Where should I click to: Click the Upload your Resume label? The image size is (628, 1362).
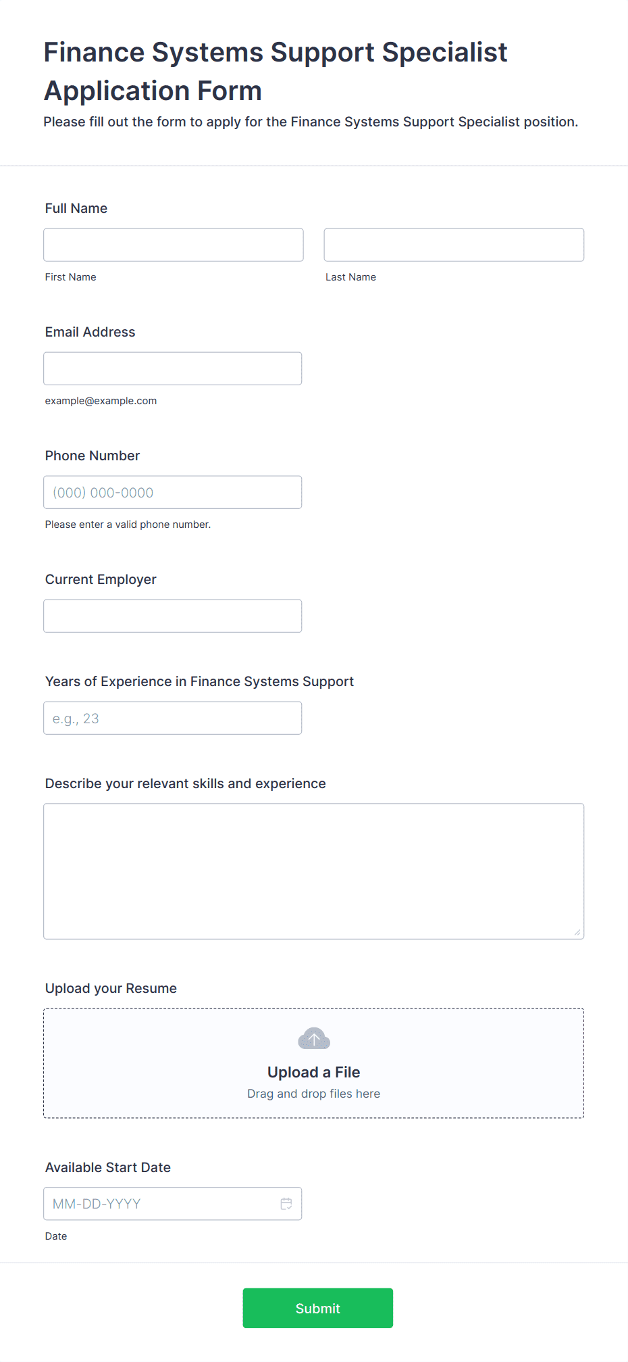[111, 988]
